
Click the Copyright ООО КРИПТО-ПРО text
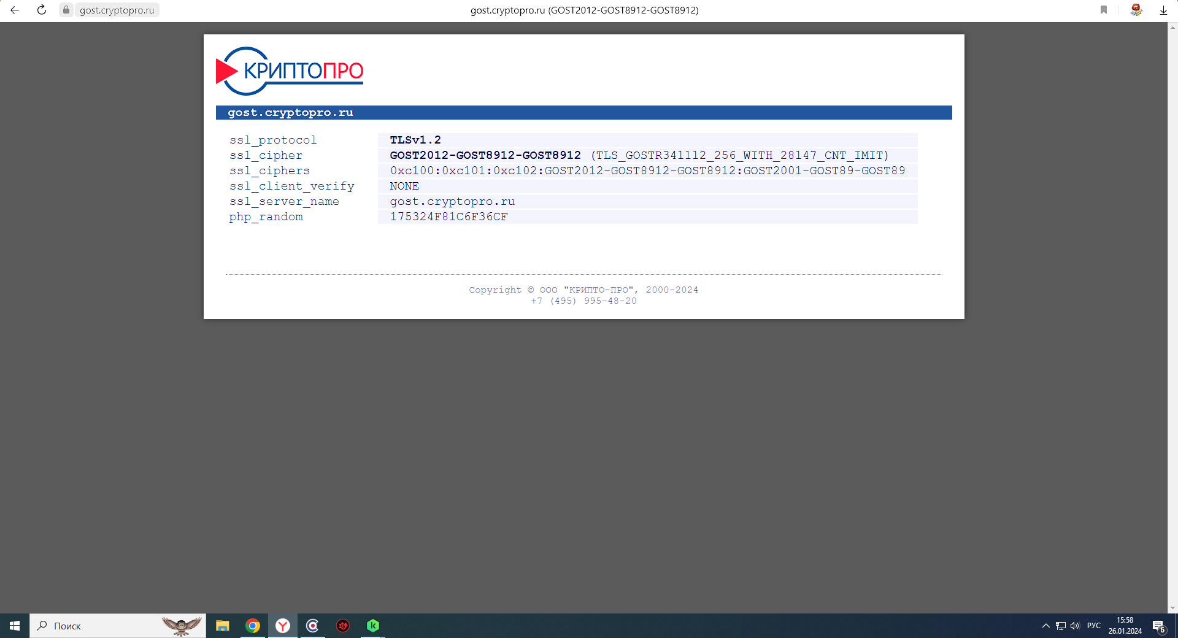tap(583, 290)
